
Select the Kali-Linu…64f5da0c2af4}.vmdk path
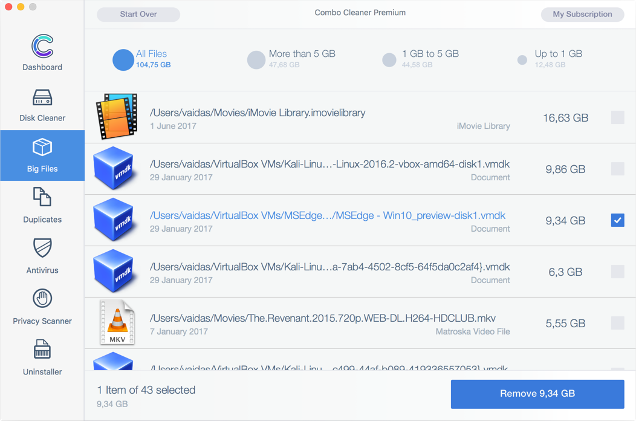click(329, 267)
